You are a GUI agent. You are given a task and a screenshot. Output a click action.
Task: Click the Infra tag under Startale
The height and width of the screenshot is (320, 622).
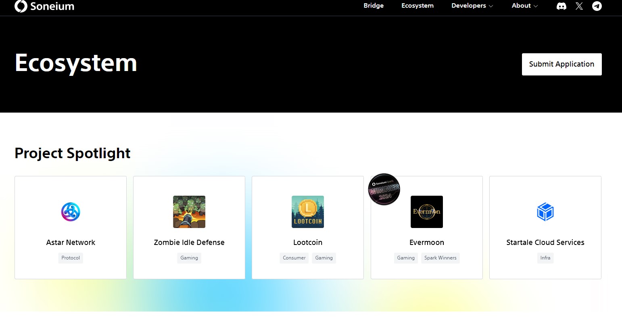(x=545, y=258)
